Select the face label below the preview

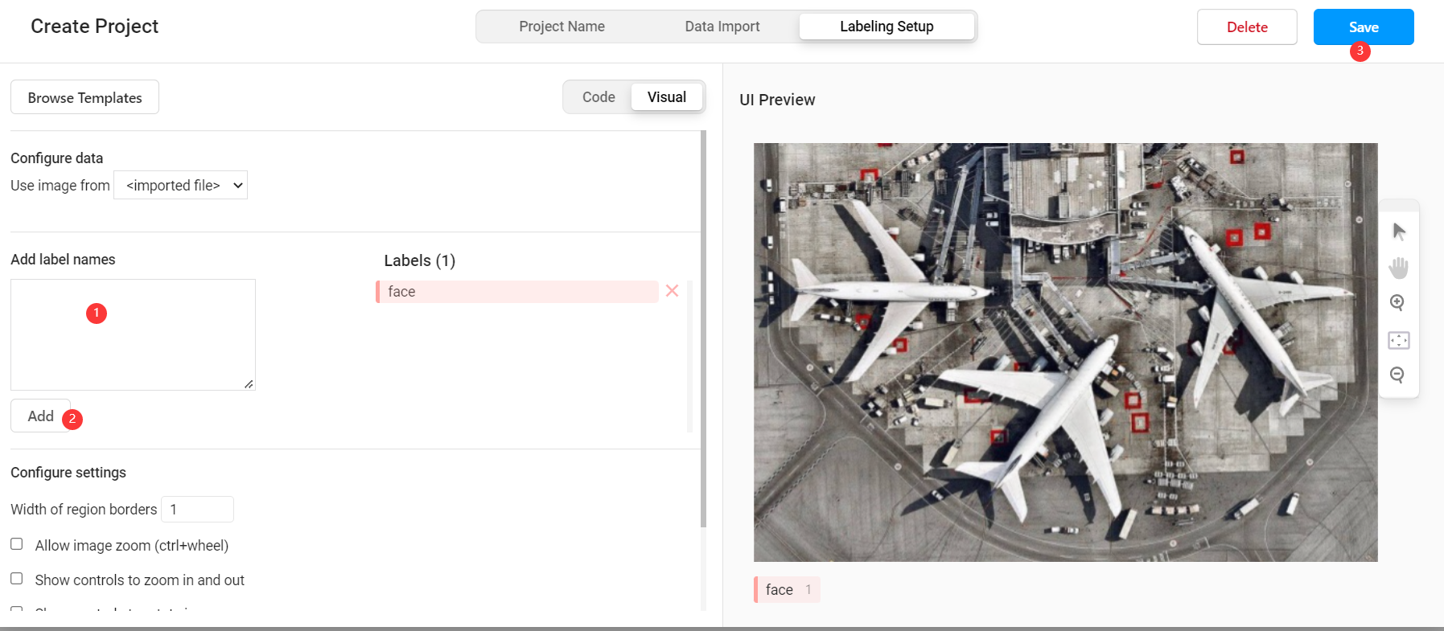pyautogui.click(x=787, y=589)
